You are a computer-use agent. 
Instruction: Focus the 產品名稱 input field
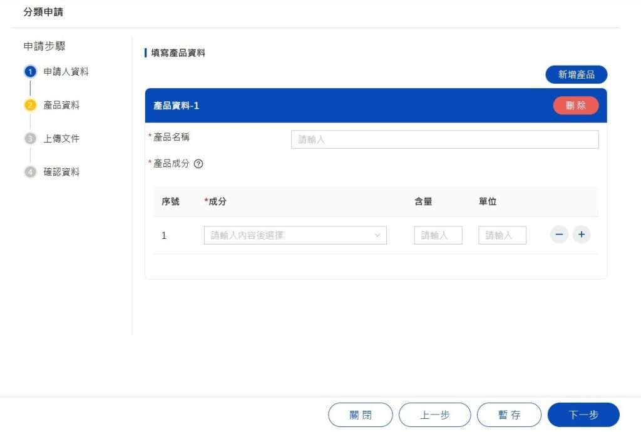pos(444,139)
